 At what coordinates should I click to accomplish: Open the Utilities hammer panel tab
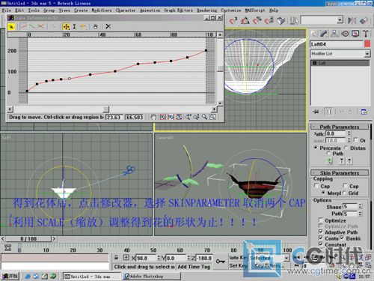click(x=366, y=34)
